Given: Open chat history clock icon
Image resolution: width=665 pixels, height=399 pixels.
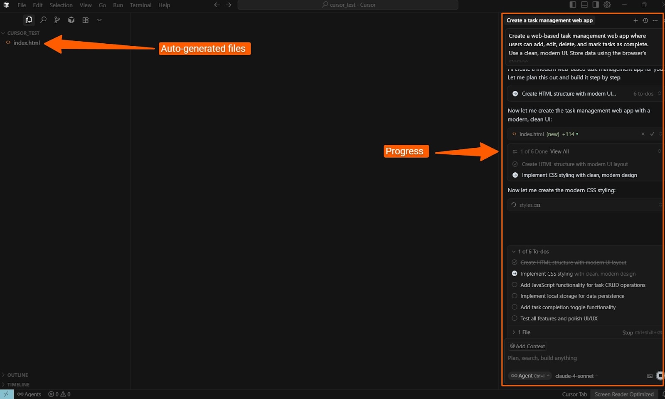Looking at the screenshot, I should pyautogui.click(x=645, y=20).
